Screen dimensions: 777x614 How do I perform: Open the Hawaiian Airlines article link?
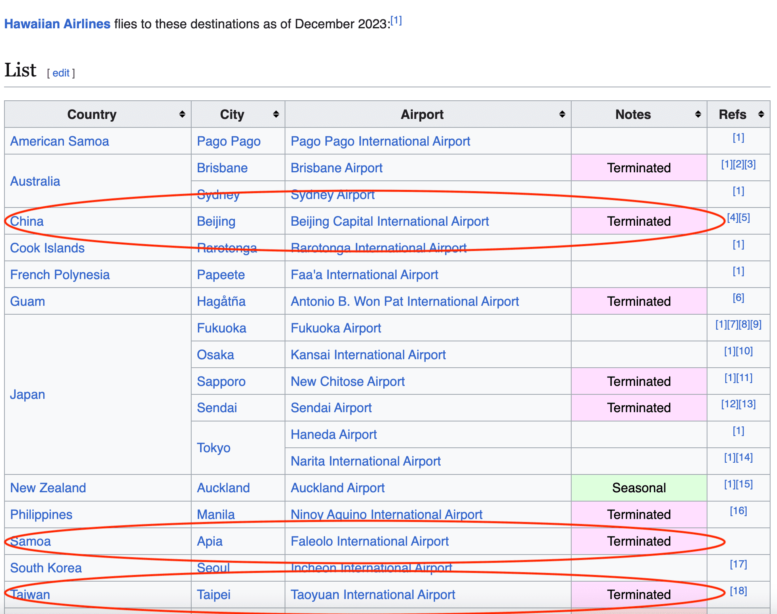[57, 24]
